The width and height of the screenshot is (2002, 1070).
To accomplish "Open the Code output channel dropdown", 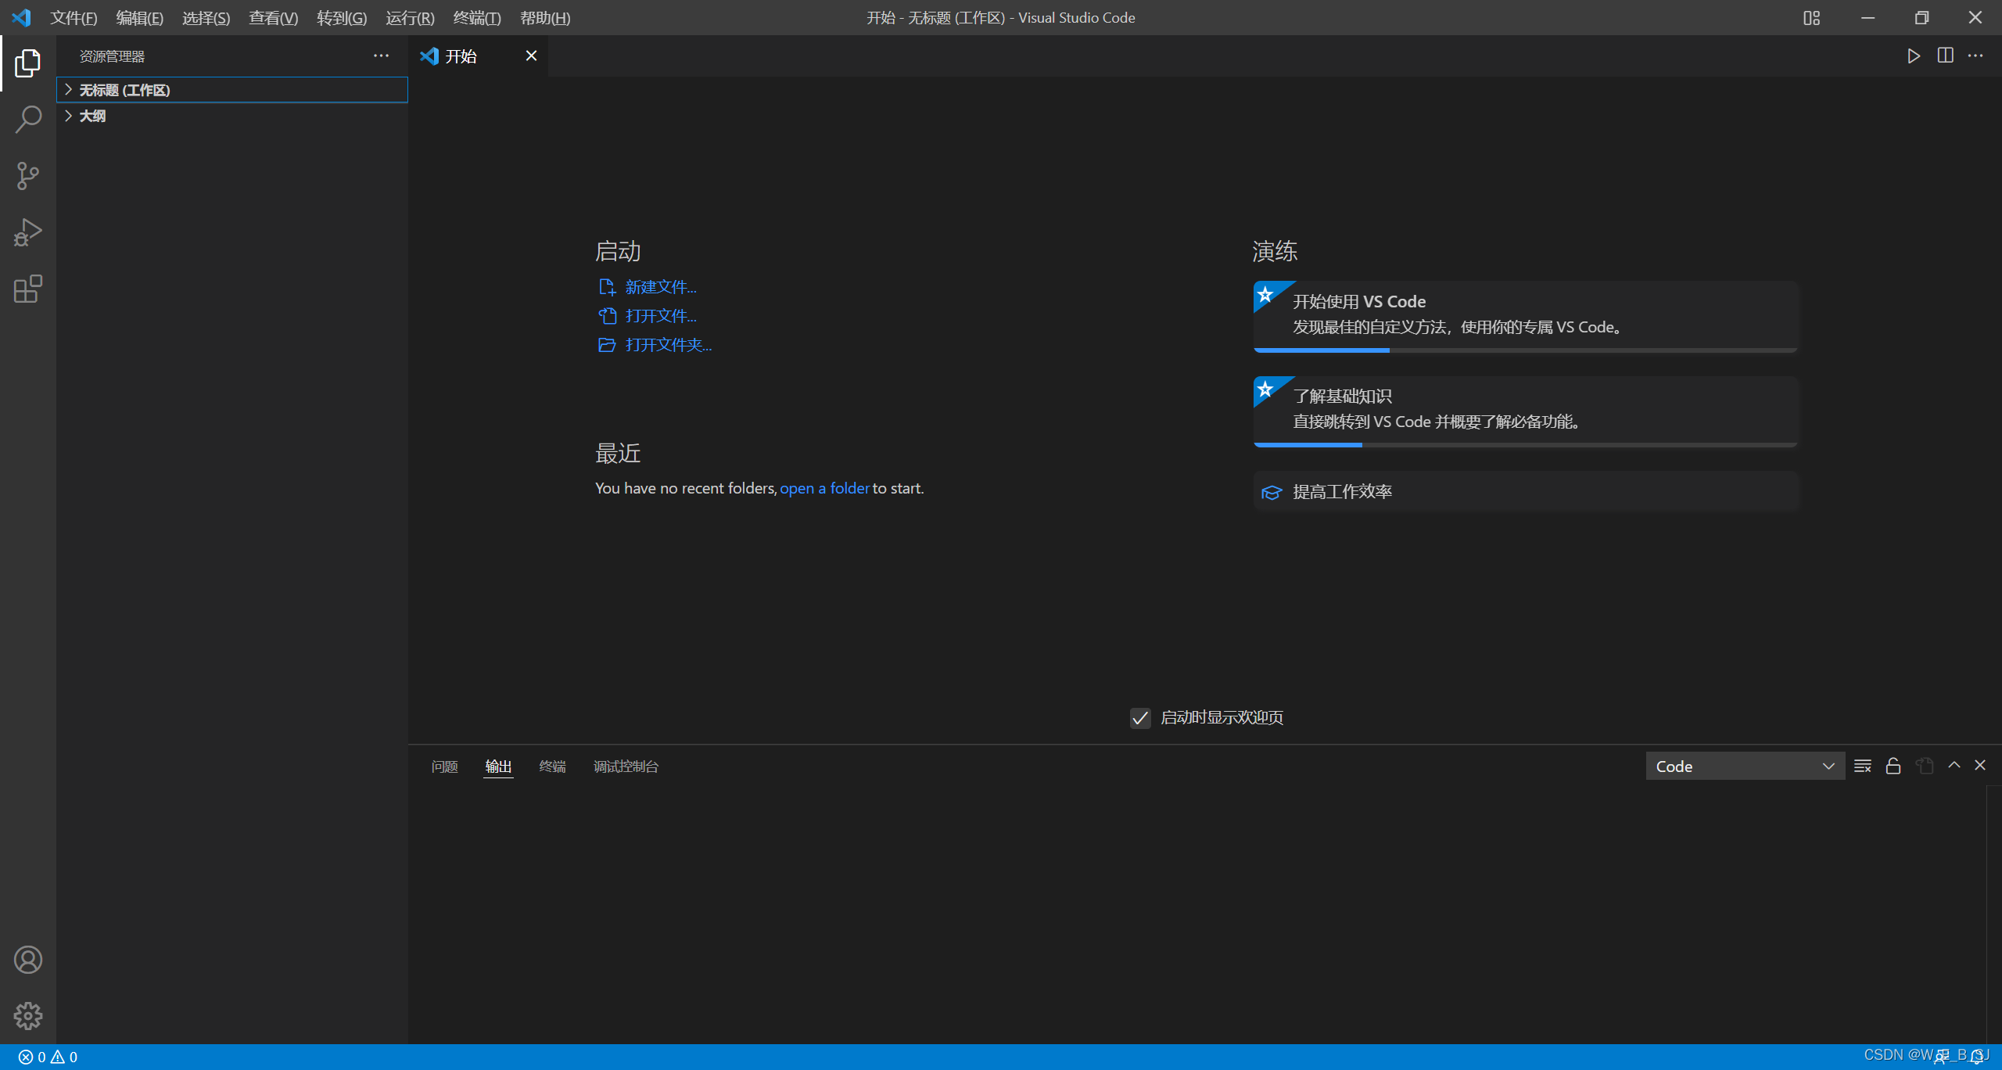I will tap(1744, 766).
